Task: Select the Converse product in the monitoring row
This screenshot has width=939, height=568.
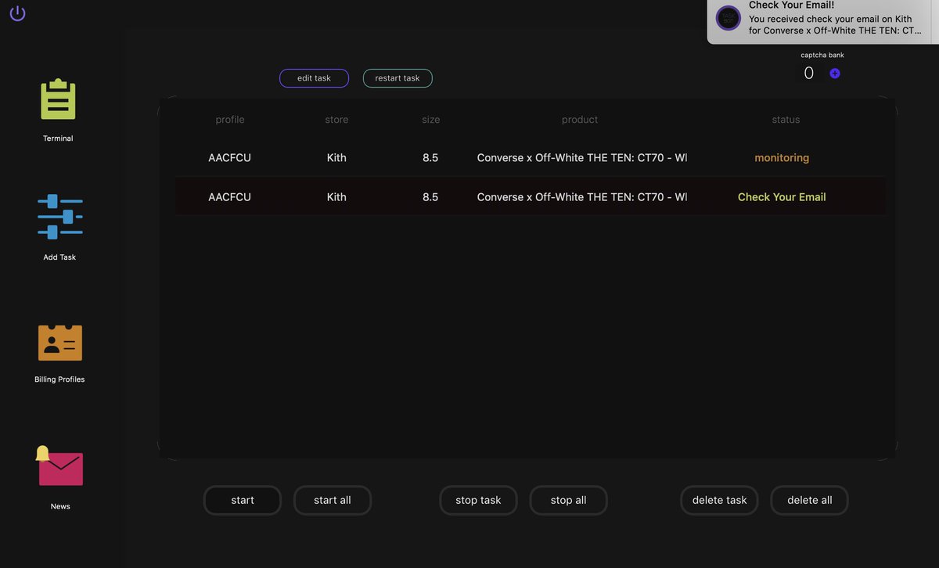Action: 581,158
